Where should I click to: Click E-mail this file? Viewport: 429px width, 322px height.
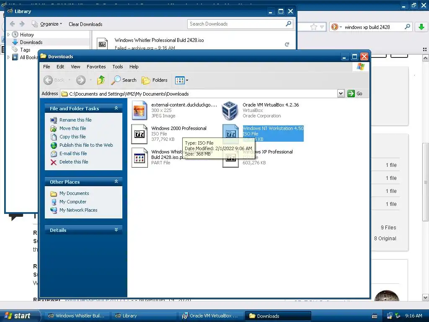pyautogui.click(x=73, y=153)
